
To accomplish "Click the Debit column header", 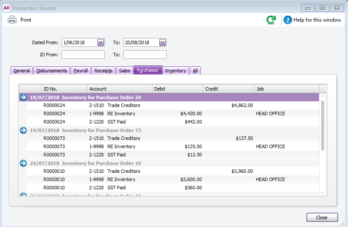I will pos(177,89).
